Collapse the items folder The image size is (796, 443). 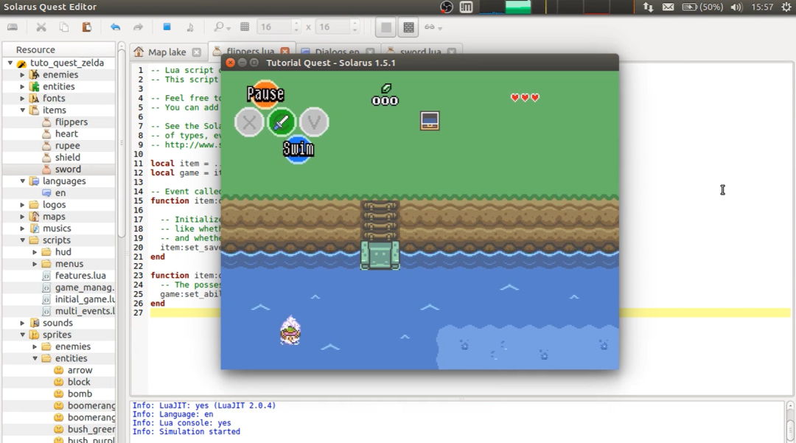click(x=22, y=110)
